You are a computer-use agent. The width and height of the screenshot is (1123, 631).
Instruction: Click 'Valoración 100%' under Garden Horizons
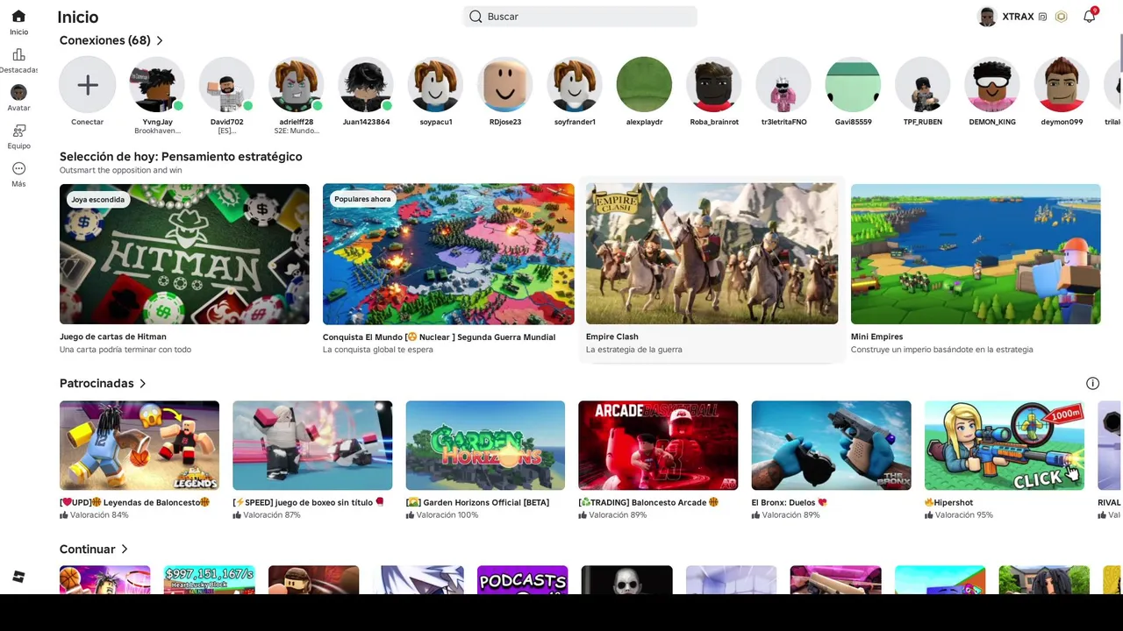click(x=447, y=515)
